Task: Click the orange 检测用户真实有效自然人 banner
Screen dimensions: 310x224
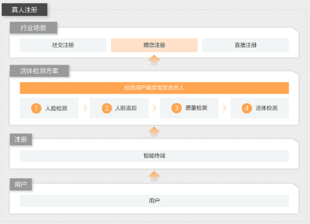Action: tap(154, 88)
